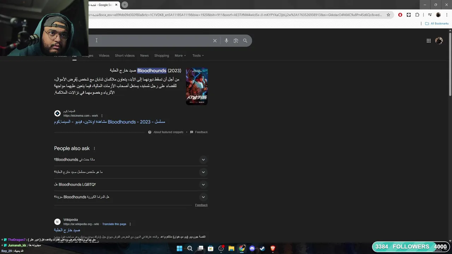Open About featured snippets link
The image size is (452, 254).
pyautogui.click(x=168, y=132)
